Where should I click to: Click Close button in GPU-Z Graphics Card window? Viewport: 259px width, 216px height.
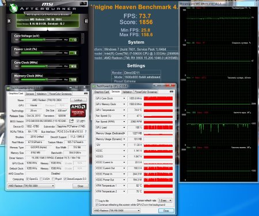[81, 186]
